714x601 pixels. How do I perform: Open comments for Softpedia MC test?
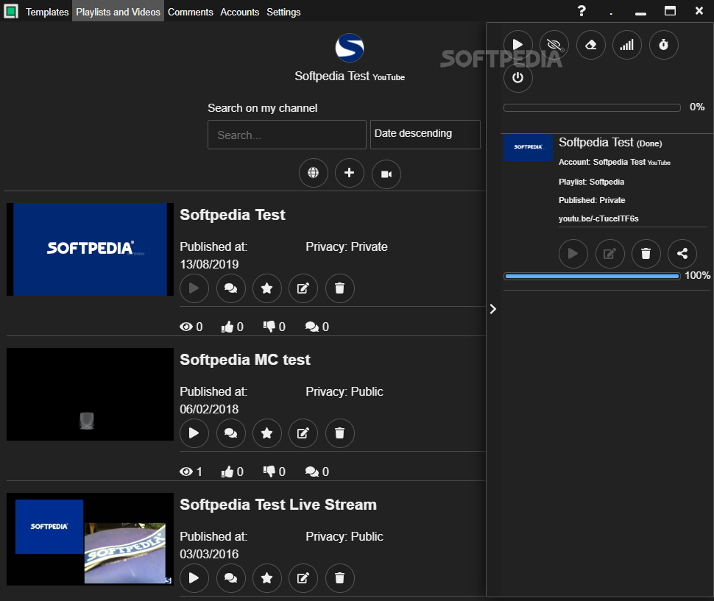coord(231,433)
